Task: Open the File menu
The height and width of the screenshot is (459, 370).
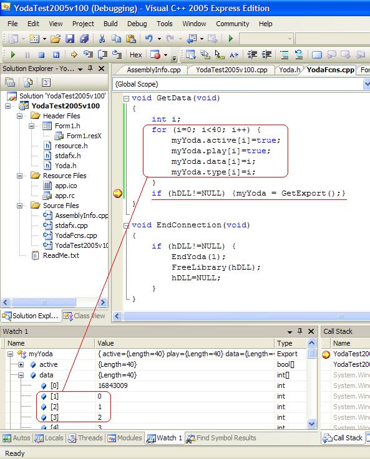Action: pyautogui.click(x=12, y=24)
